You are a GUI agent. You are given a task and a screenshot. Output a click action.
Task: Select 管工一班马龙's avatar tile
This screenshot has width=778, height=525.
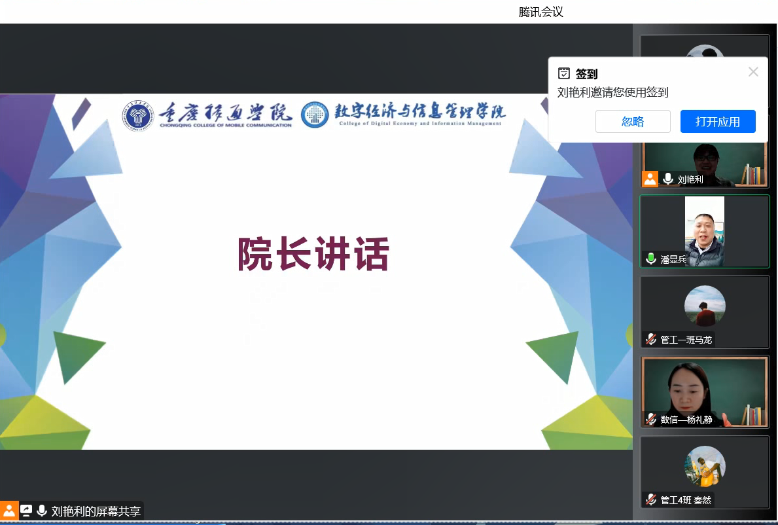pyautogui.click(x=705, y=306)
